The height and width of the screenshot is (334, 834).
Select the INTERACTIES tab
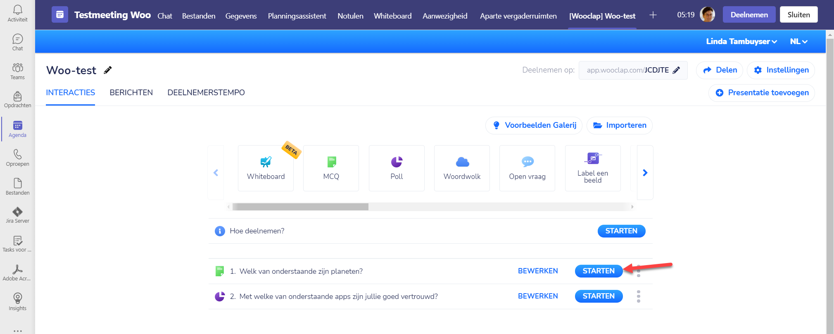tap(70, 92)
